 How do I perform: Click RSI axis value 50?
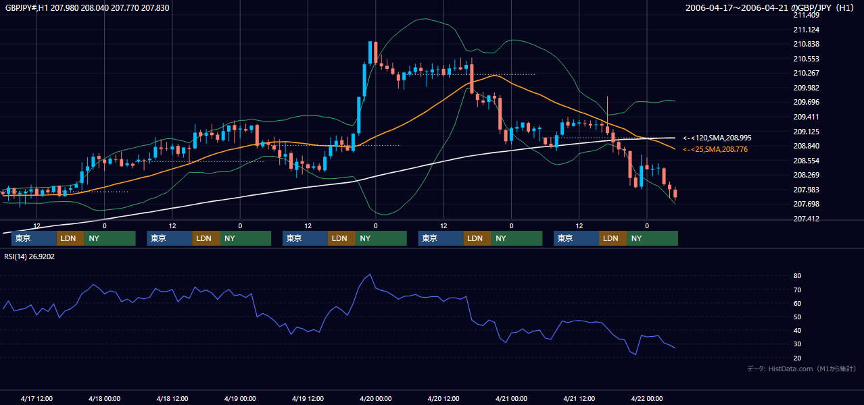798,317
